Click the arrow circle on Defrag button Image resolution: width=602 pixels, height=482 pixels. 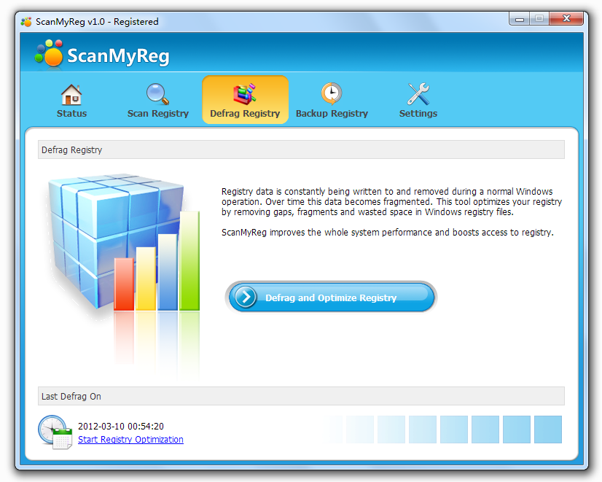click(x=246, y=297)
